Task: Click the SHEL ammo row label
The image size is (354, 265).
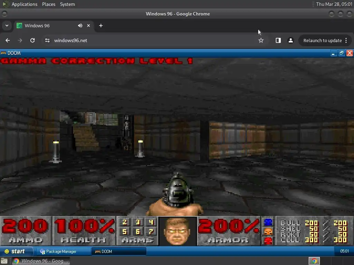Action: [x=290, y=228]
